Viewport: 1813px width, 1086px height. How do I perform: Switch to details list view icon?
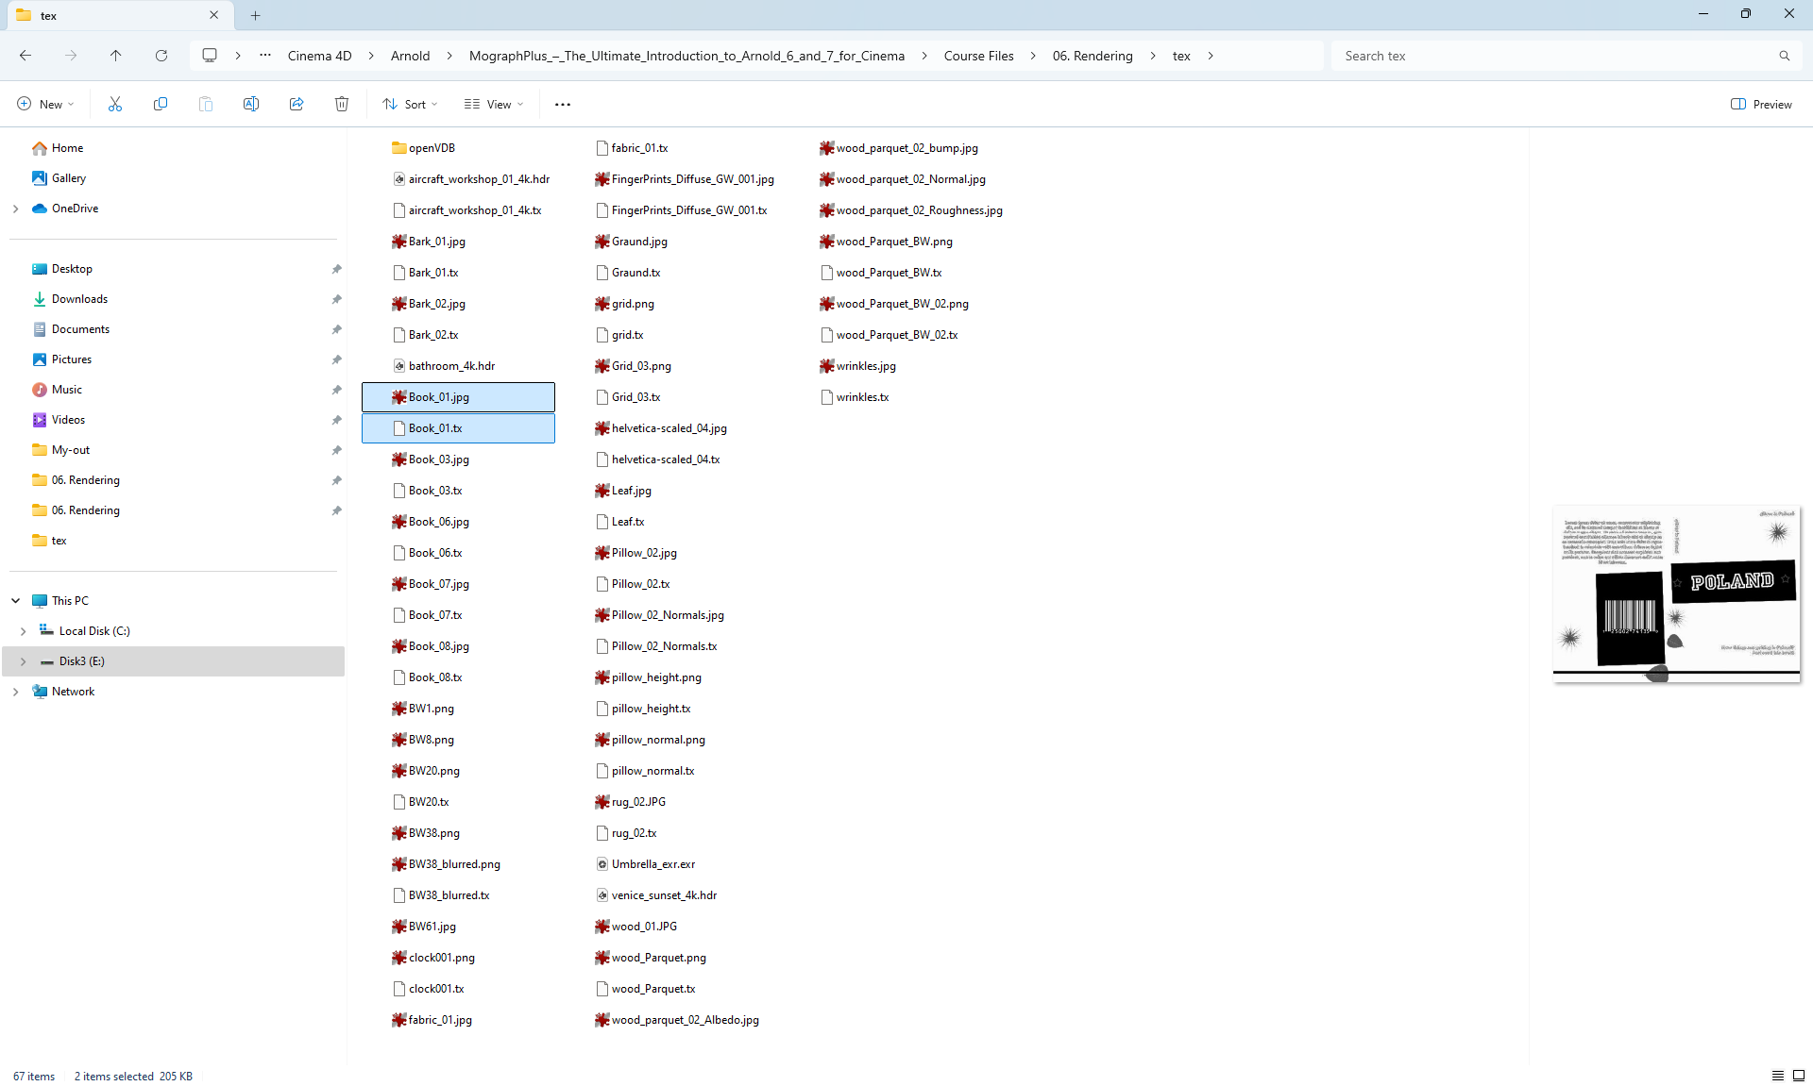pyautogui.click(x=1777, y=1076)
